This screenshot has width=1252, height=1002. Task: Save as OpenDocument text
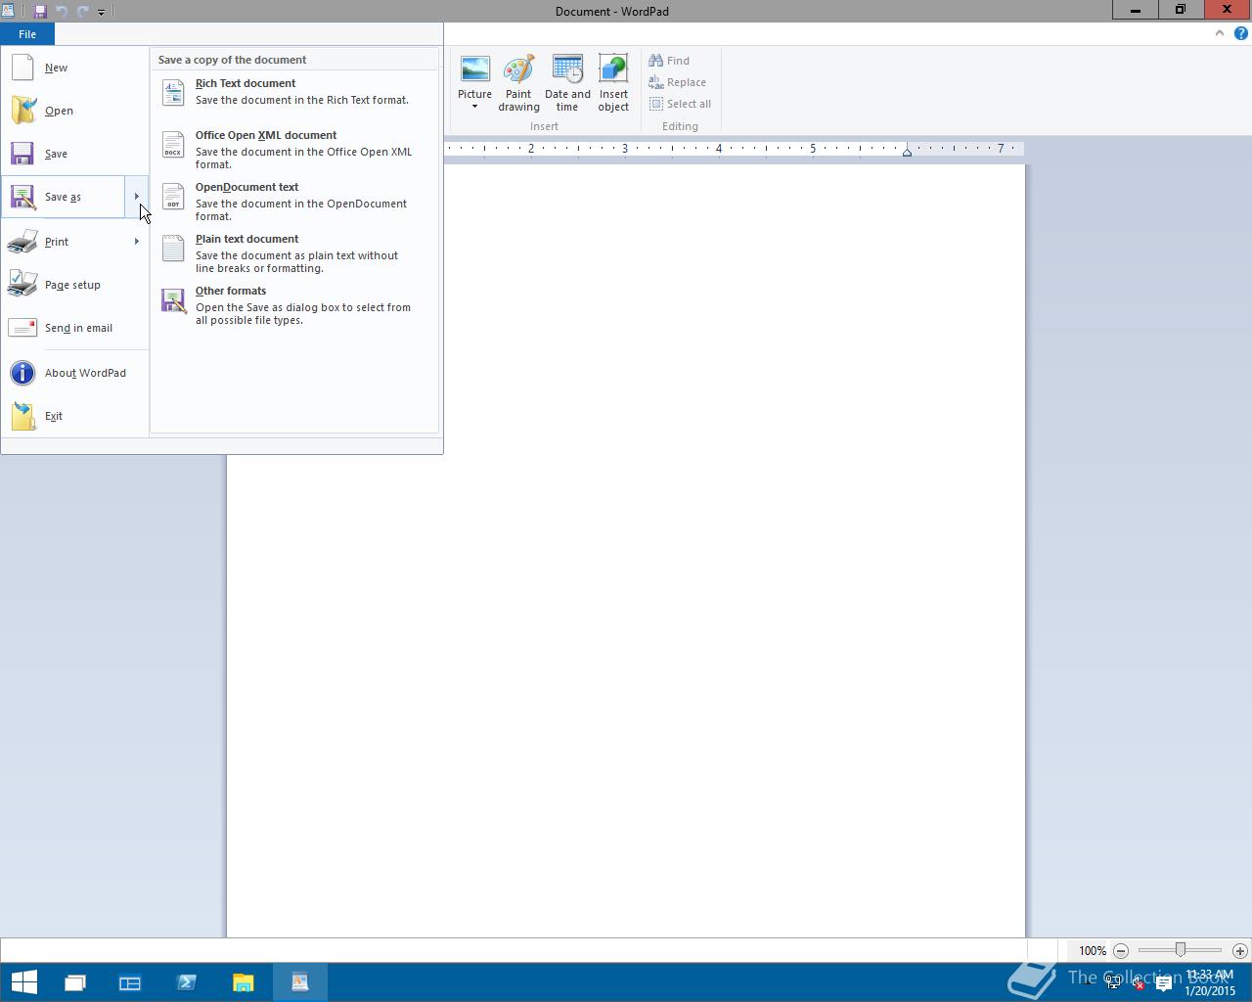(x=293, y=201)
